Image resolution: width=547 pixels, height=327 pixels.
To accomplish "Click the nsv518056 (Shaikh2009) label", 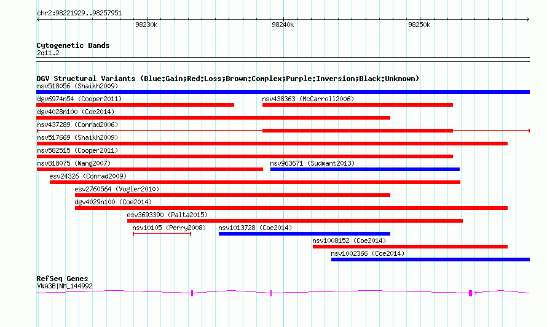I will pyautogui.click(x=77, y=86).
